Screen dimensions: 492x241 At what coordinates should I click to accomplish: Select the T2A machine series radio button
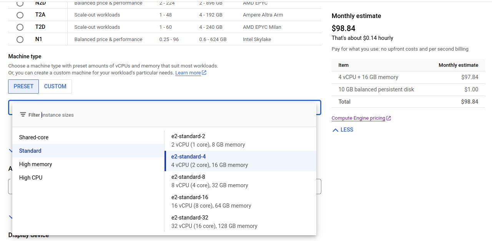click(x=20, y=15)
